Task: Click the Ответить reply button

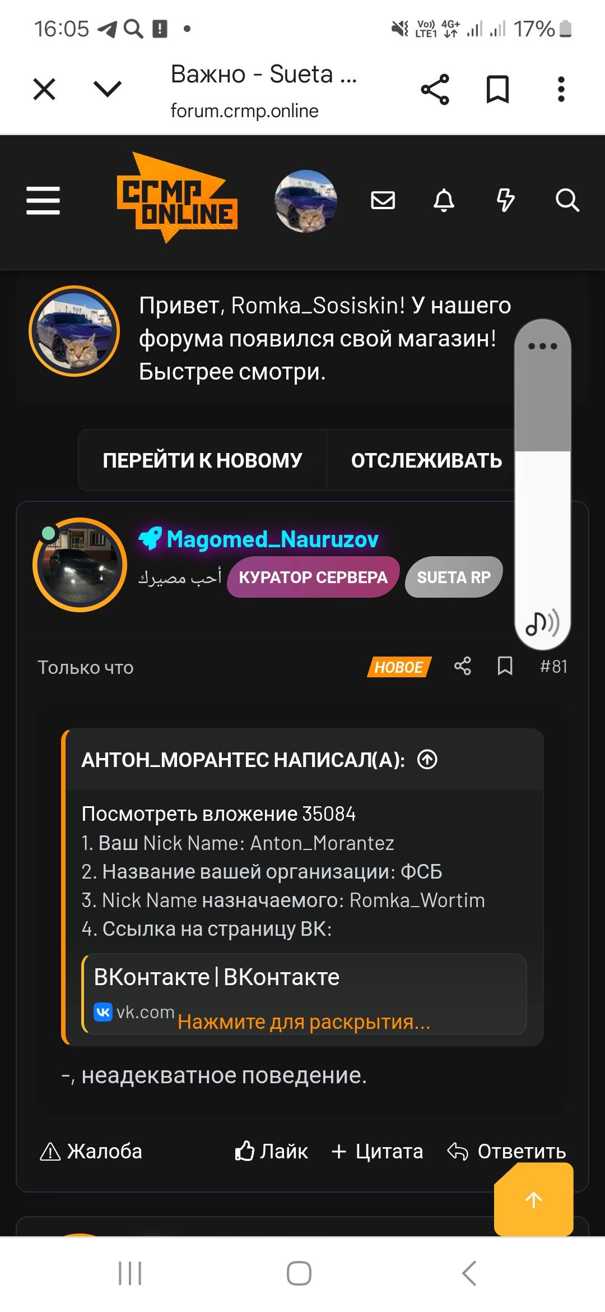Action: [x=507, y=1151]
